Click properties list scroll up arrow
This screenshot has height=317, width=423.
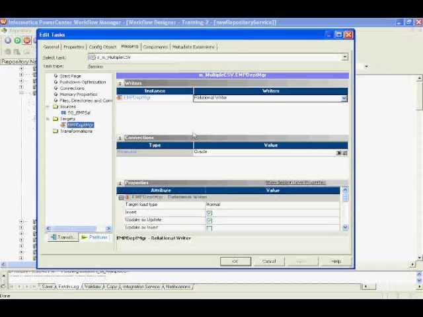tap(345, 190)
